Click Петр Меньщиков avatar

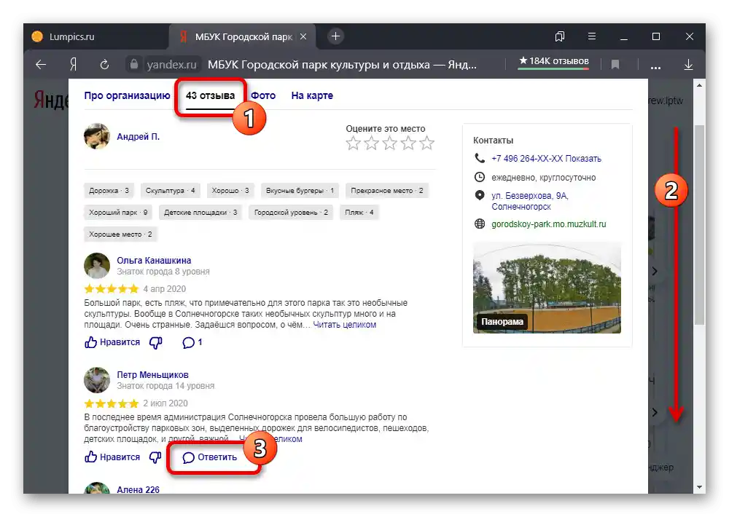(97, 380)
